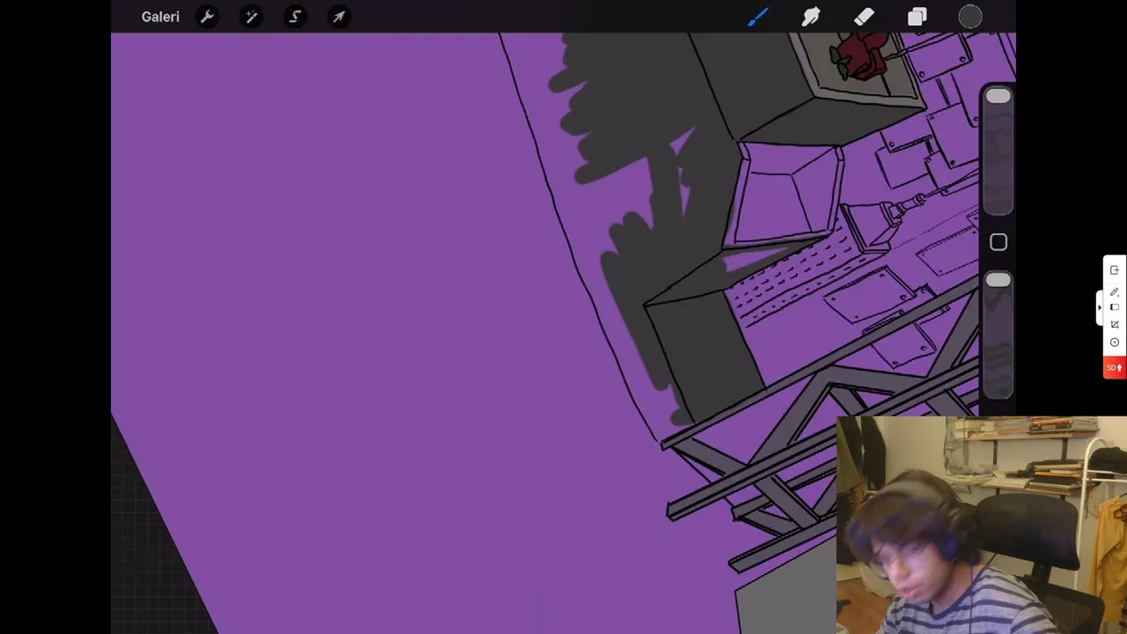This screenshot has height=634, width=1127.
Task: Select the Eraser tool
Action: coord(864,17)
